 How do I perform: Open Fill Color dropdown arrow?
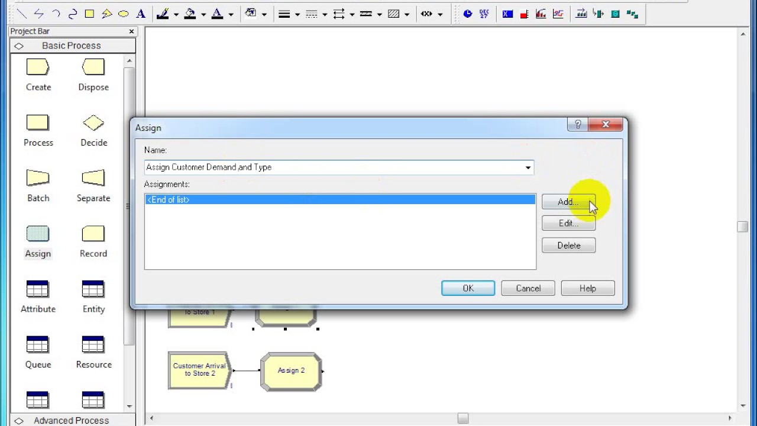pyautogui.click(x=203, y=14)
